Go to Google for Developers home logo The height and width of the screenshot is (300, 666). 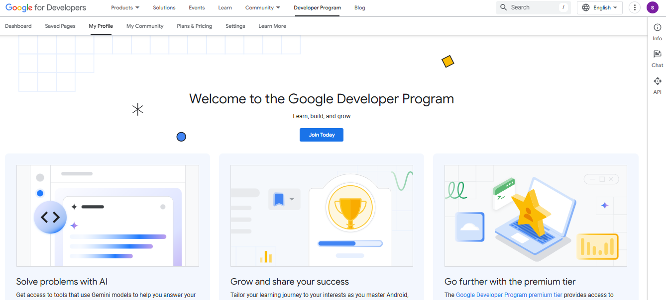46,7
